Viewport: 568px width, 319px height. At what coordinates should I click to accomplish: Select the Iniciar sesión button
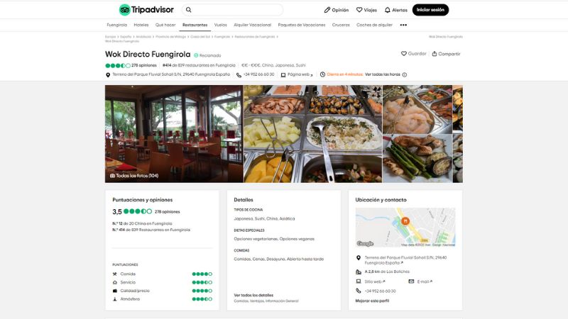(x=430, y=10)
